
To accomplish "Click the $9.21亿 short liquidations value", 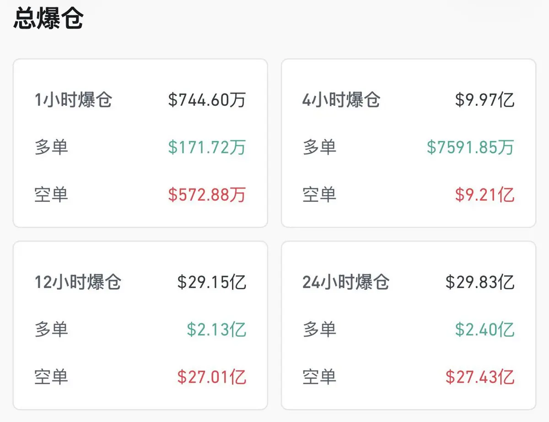I will pos(484,195).
